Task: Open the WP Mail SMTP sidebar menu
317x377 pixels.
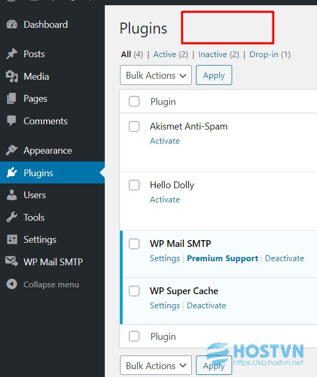Action: point(53,262)
